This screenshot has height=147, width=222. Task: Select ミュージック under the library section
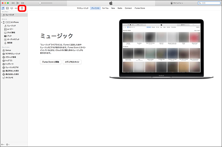point(14,15)
